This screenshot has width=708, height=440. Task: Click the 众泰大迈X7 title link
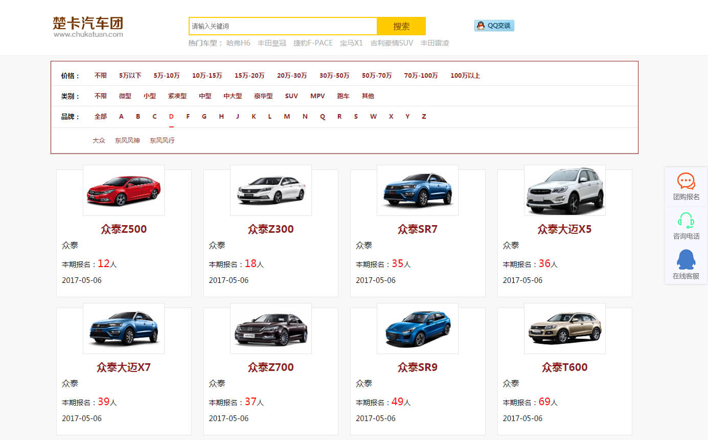[x=124, y=367]
